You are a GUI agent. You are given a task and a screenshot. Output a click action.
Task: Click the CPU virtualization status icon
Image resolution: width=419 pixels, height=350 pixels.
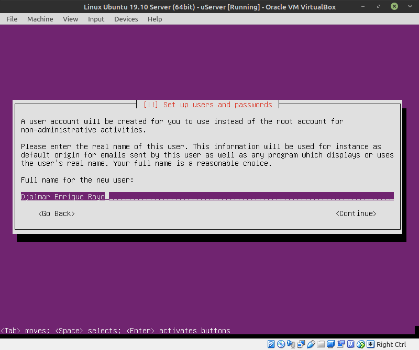(x=350, y=344)
